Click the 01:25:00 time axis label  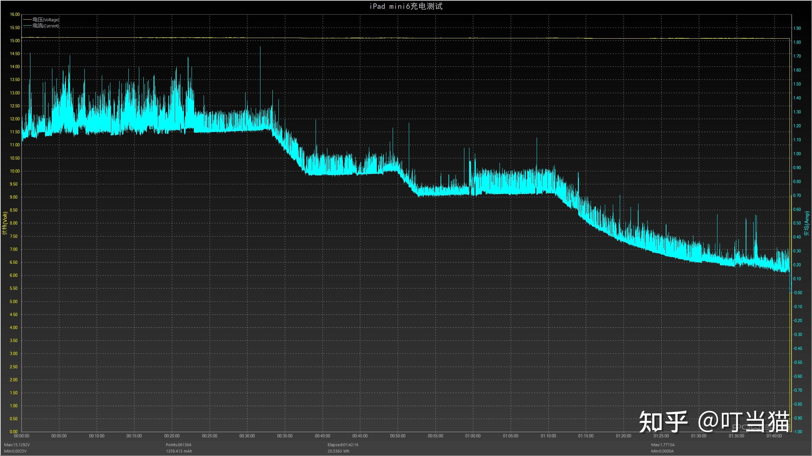(x=661, y=436)
